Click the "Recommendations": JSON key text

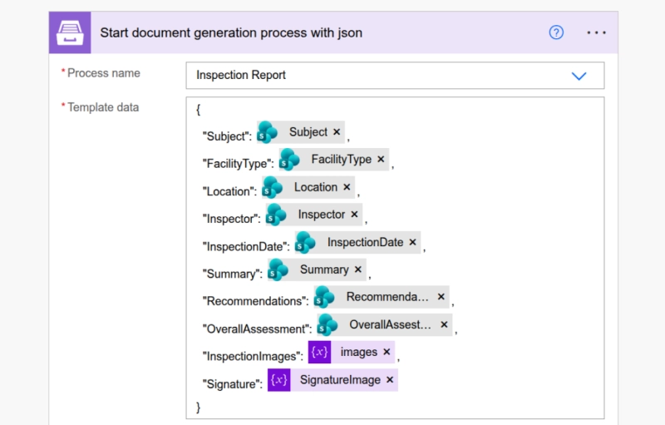pos(256,301)
